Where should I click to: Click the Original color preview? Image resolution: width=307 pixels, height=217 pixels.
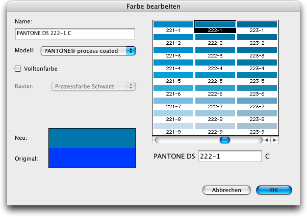coord(92,158)
